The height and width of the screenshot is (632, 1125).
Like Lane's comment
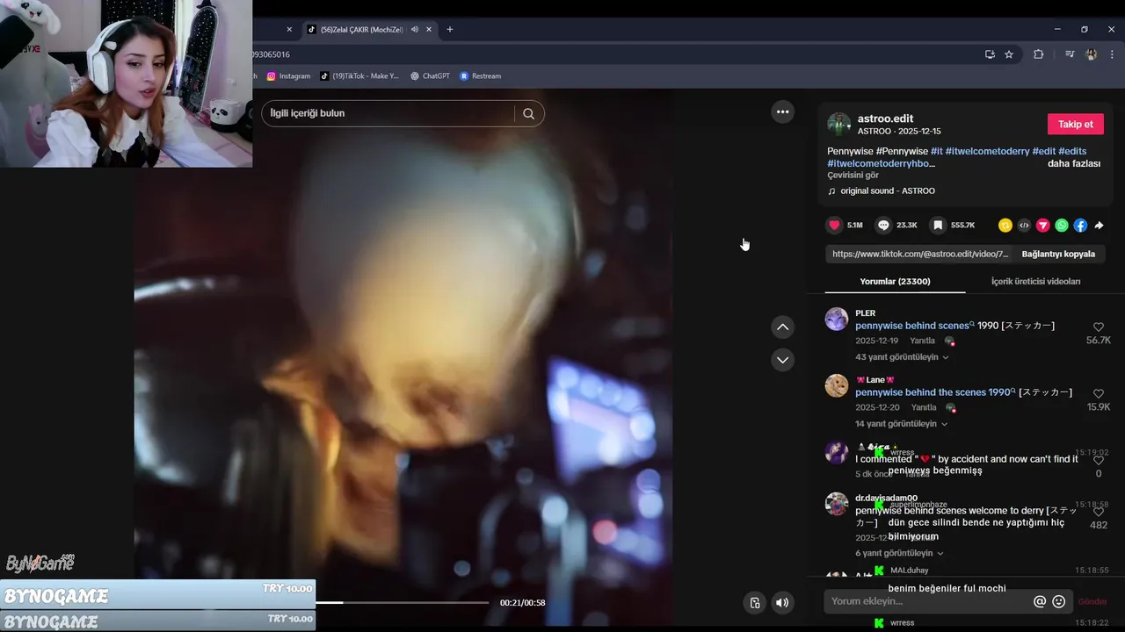pyautogui.click(x=1098, y=394)
